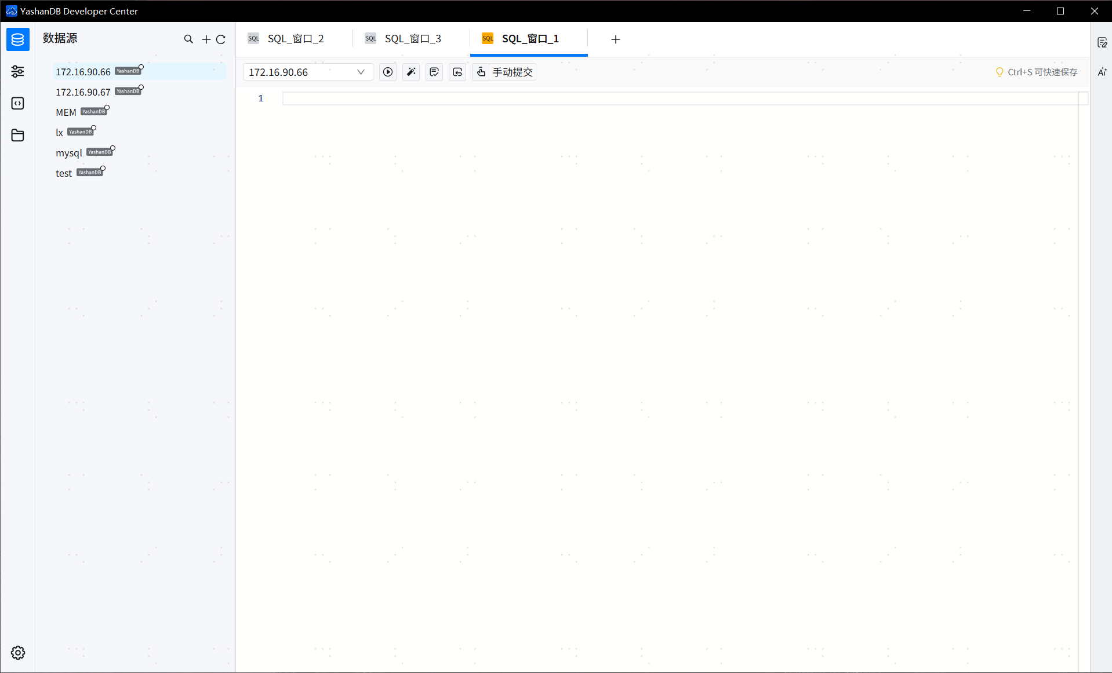Click the run SQL play icon
Image resolution: width=1112 pixels, height=673 pixels.
[388, 72]
